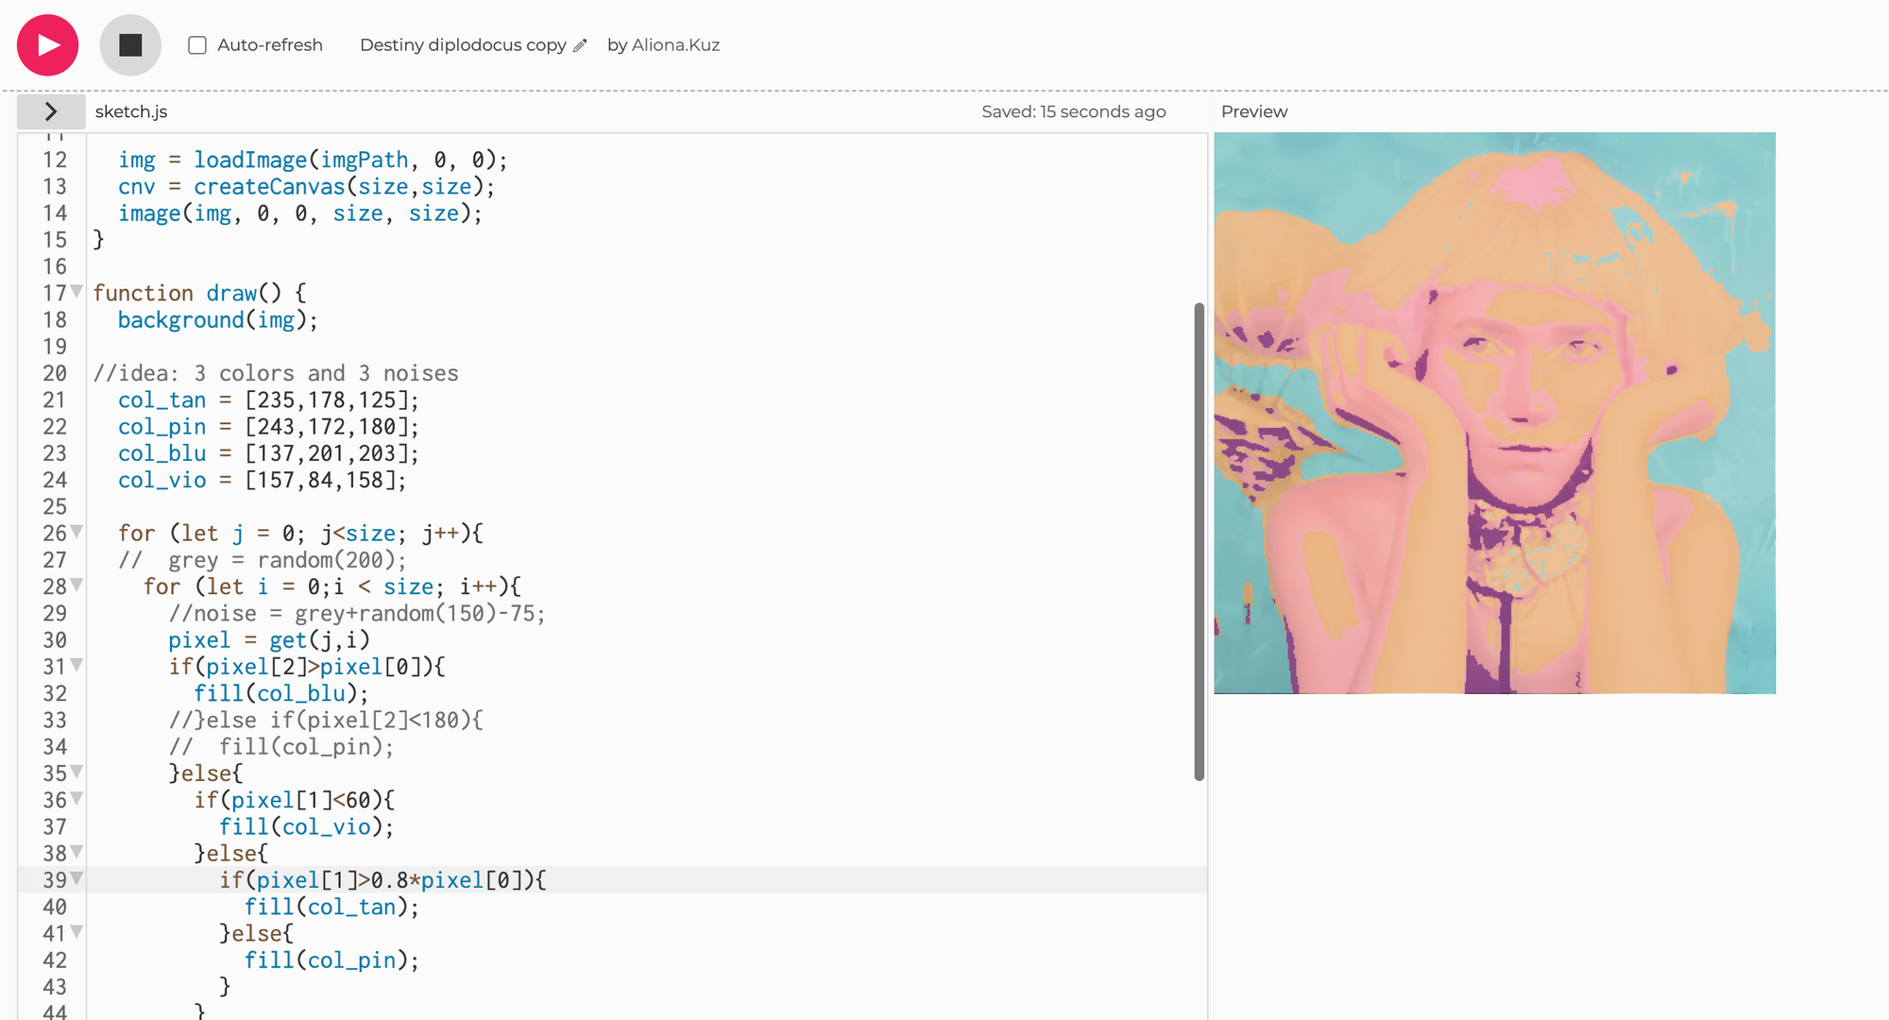Expand the file sidebar with the chevron
The image size is (1889, 1020).
coord(51,111)
